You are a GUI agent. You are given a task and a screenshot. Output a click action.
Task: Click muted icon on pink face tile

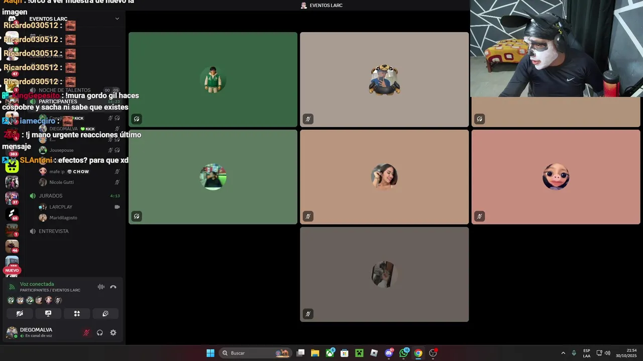[479, 216]
